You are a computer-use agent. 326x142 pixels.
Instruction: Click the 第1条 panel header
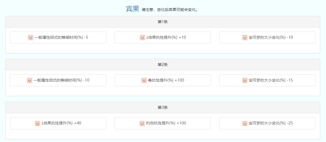pyautogui.click(x=163, y=22)
